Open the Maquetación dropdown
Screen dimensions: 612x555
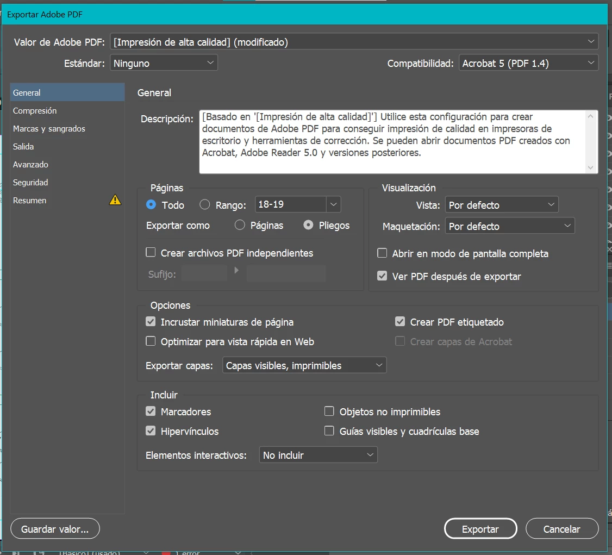(x=510, y=226)
